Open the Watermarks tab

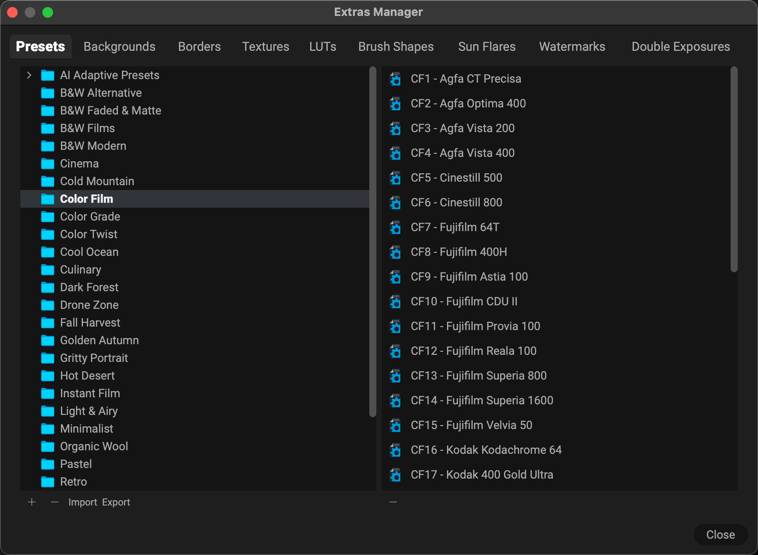point(572,46)
